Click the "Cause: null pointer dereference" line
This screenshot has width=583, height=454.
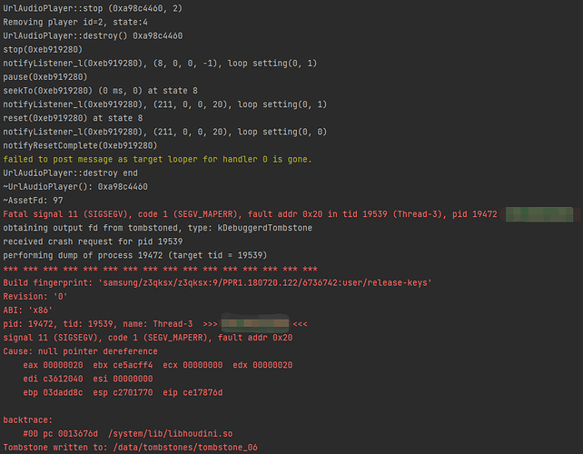tap(89, 350)
